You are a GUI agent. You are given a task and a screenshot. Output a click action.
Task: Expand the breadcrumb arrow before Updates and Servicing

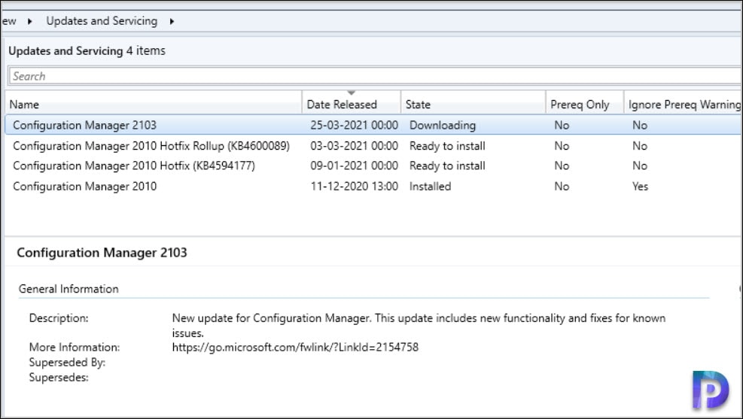coord(29,21)
